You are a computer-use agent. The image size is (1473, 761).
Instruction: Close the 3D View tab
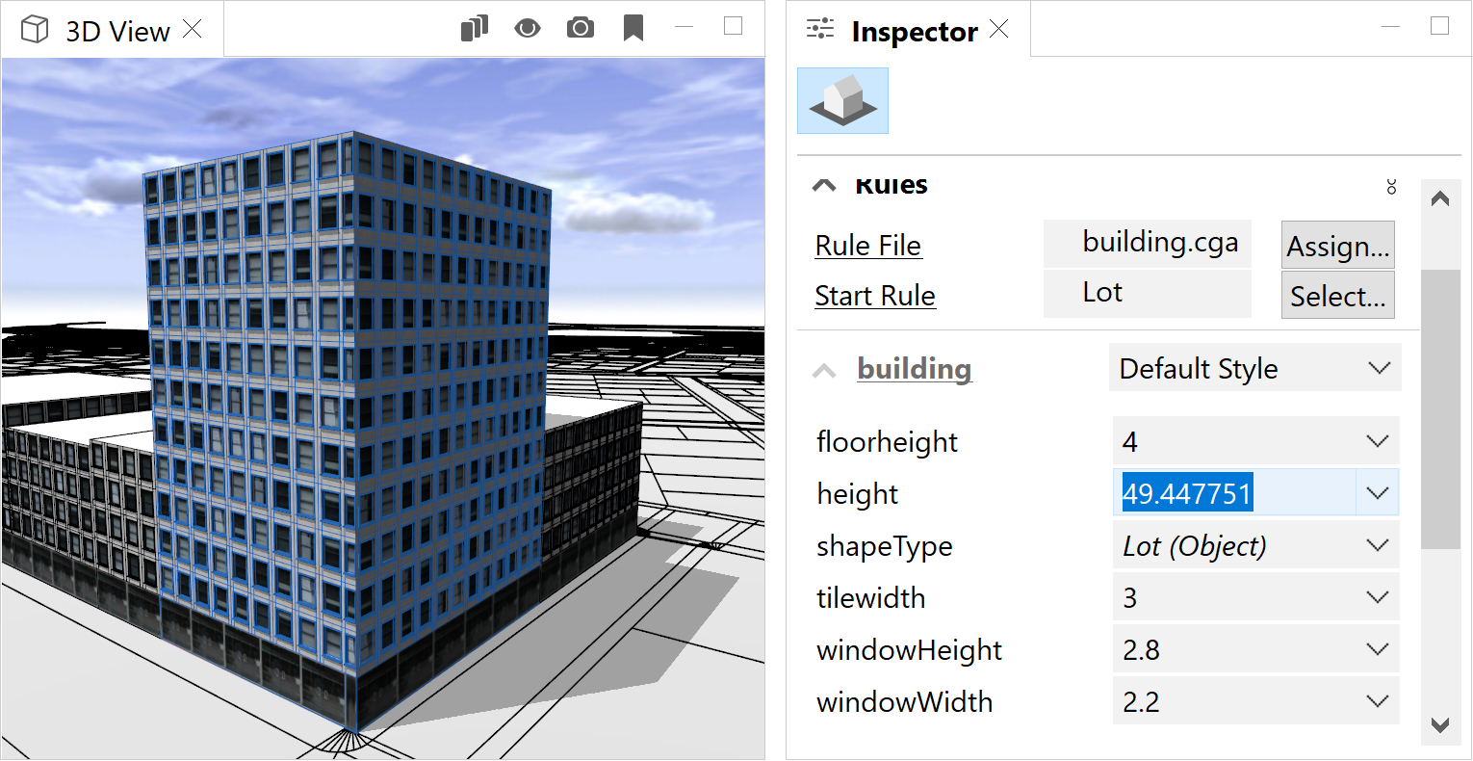[193, 29]
